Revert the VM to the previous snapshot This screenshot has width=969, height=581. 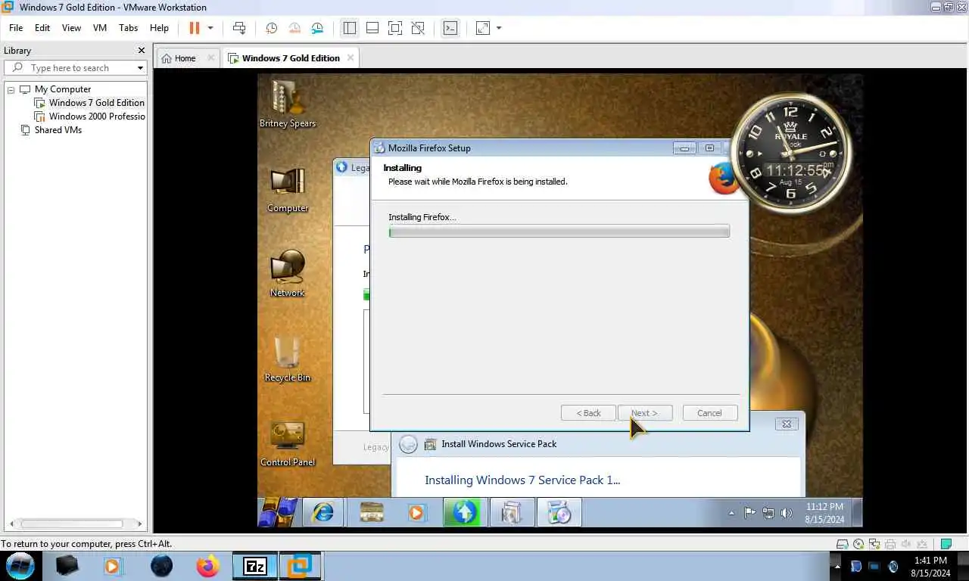pos(294,28)
